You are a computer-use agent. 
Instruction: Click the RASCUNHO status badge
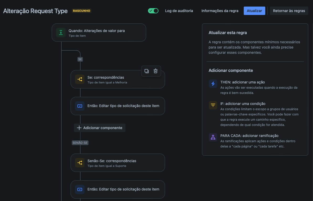click(x=81, y=11)
